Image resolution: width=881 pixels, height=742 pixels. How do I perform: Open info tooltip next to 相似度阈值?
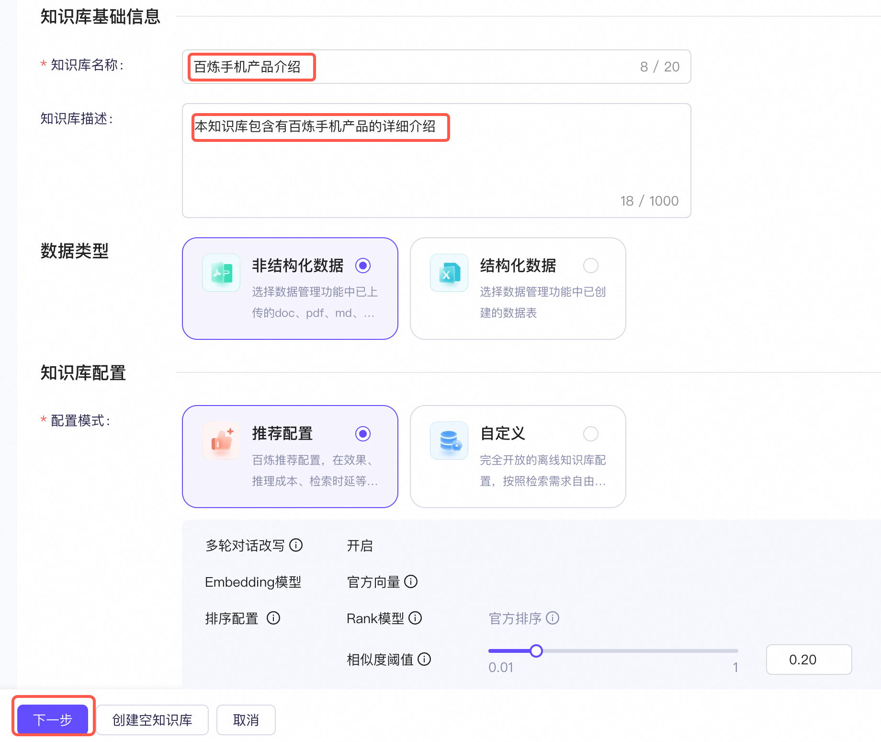click(x=424, y=659)
